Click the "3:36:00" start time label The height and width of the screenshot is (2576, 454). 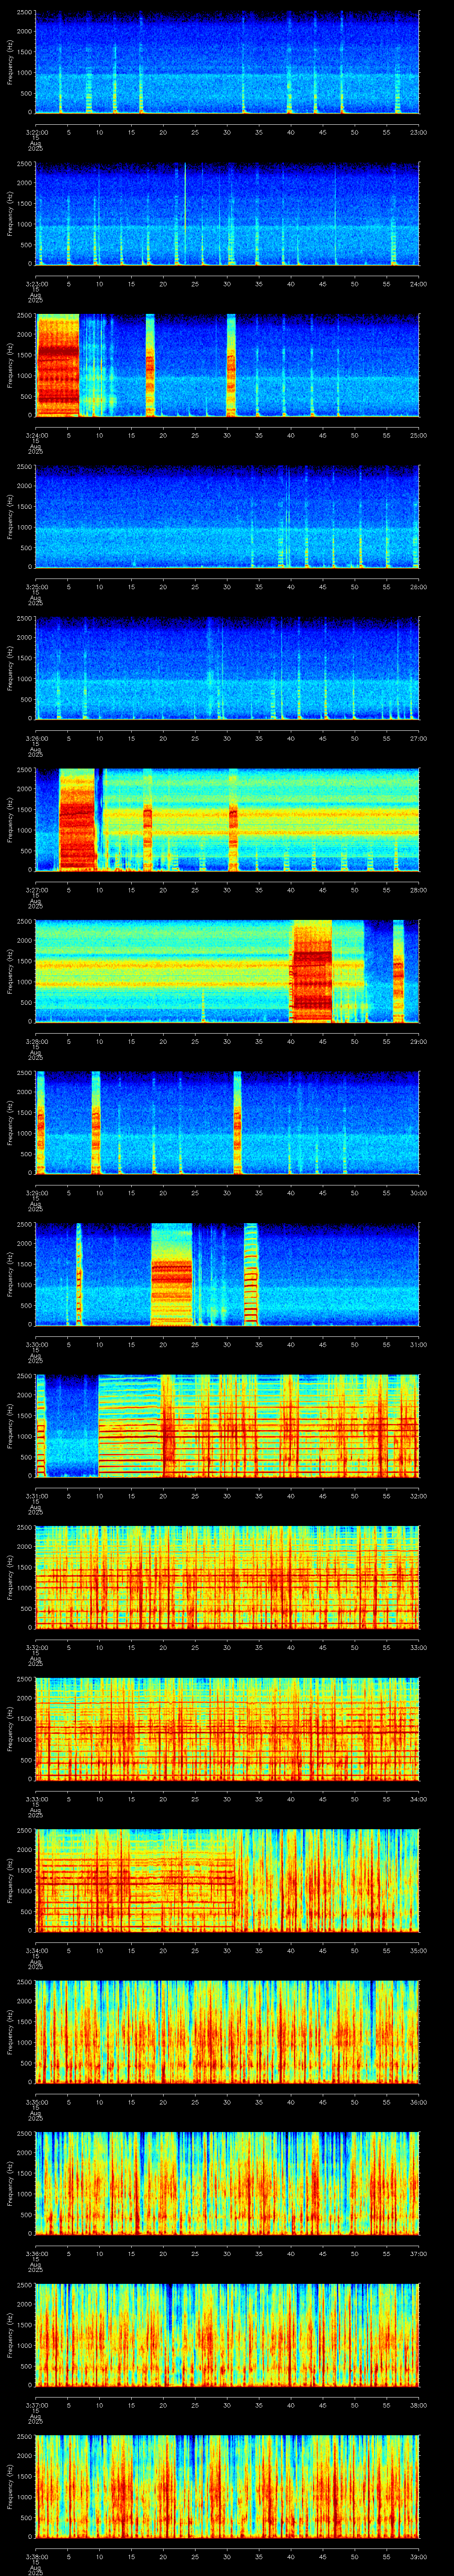tap(36, 2254)
